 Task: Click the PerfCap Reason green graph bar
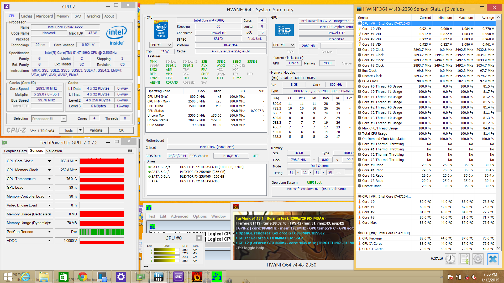[102, 232]
